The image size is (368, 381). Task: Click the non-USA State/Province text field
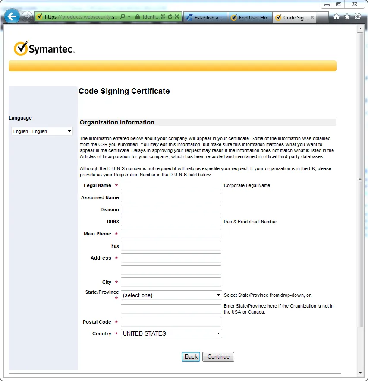[x=171, y=309]
